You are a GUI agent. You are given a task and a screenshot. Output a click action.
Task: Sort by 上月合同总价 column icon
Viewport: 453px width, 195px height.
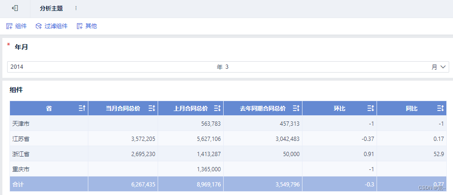pyautogui.click(x=217, y=109)
